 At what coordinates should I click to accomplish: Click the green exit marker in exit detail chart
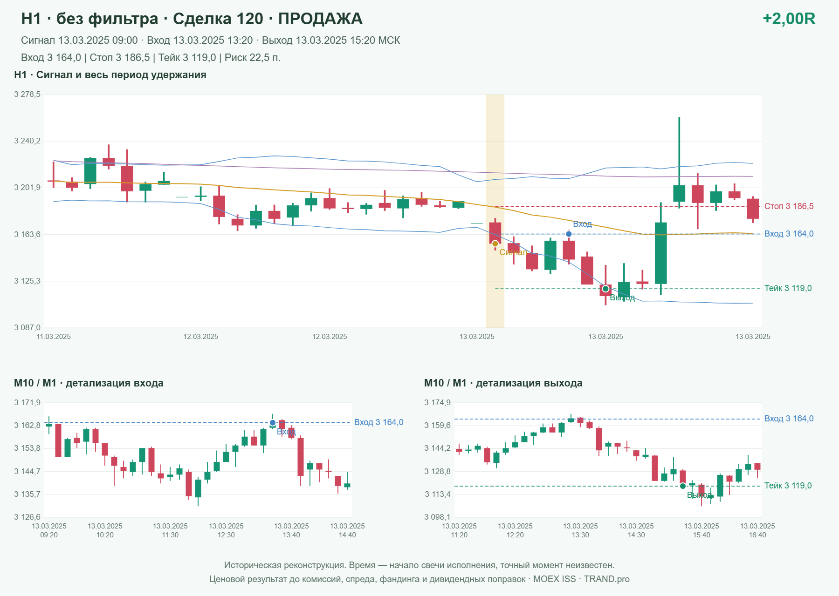click(x=683, y=486)
